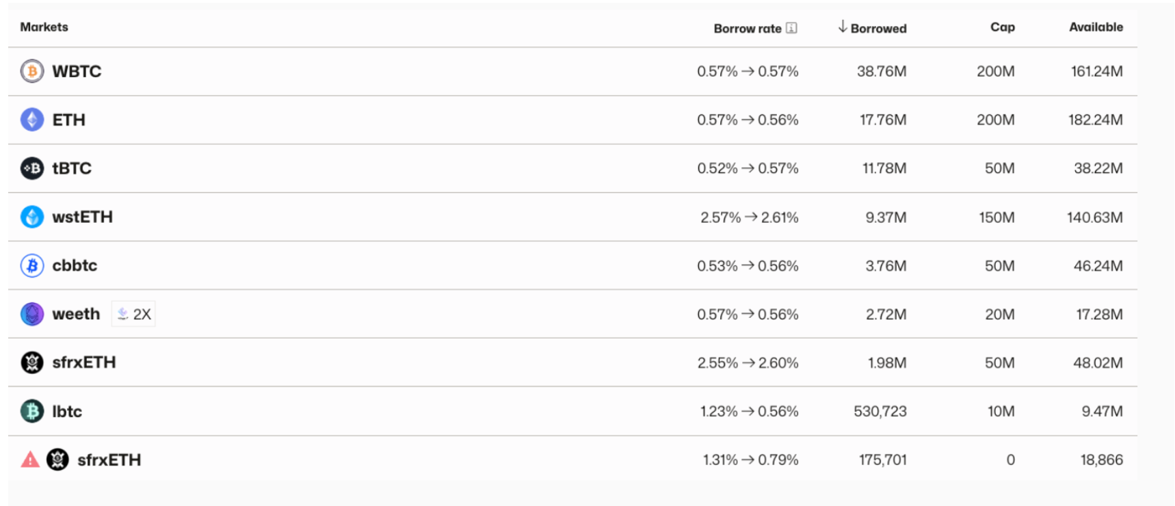The width and height of the screenshot is (1175, 506).
Task: Sort by the Cap column header
Action: [1002, 27]
